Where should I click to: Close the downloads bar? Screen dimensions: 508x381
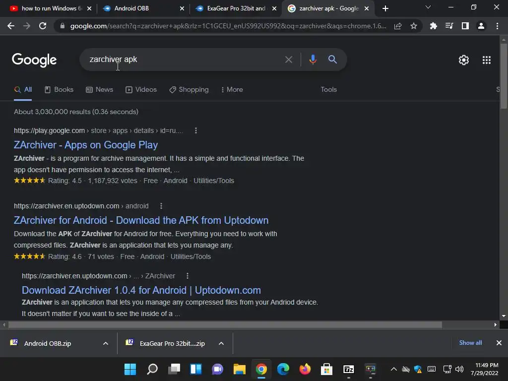coord(499,343)
